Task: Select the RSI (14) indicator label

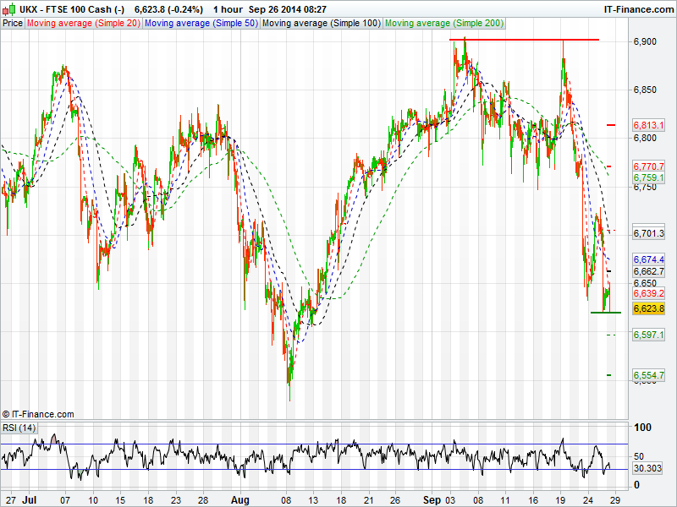Action: tap(19, 428)
